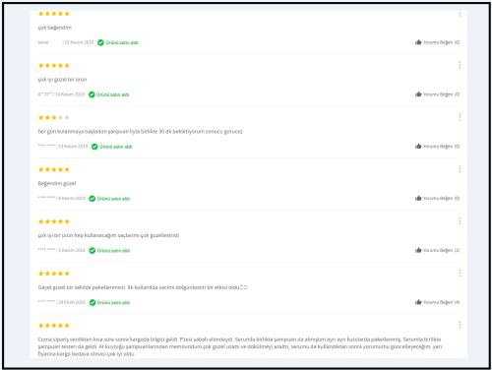Screen dimensions: 492x370
Task: Like the 3 Kasım 2019 review
Action: pyautogui.click(x=437, y=250)
